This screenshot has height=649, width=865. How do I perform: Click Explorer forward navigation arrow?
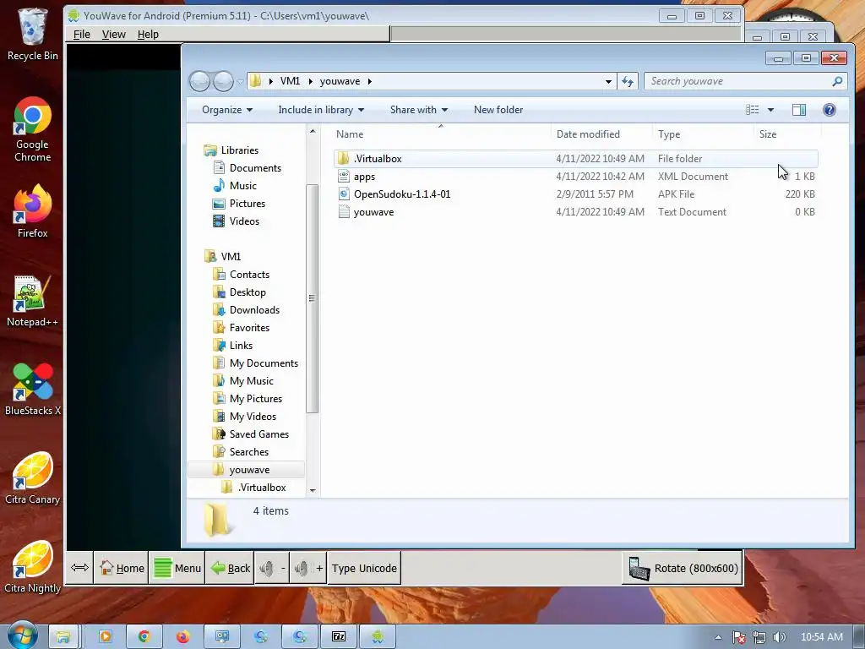[x=223, y=81]
